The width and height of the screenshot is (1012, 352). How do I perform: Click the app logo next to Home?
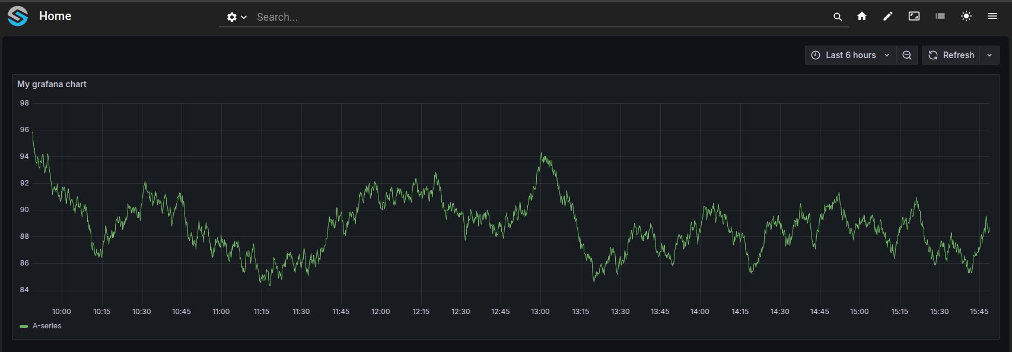(18, 16)
